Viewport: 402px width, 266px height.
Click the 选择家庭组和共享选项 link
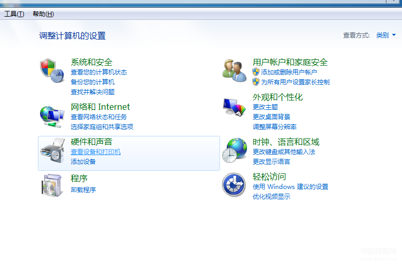(x=102, y=126)
